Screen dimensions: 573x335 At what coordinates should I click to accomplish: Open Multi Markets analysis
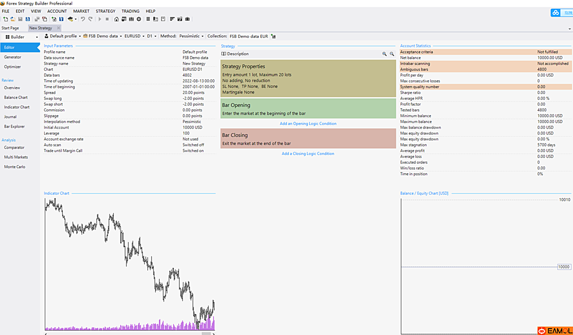(x=16, y=157)
